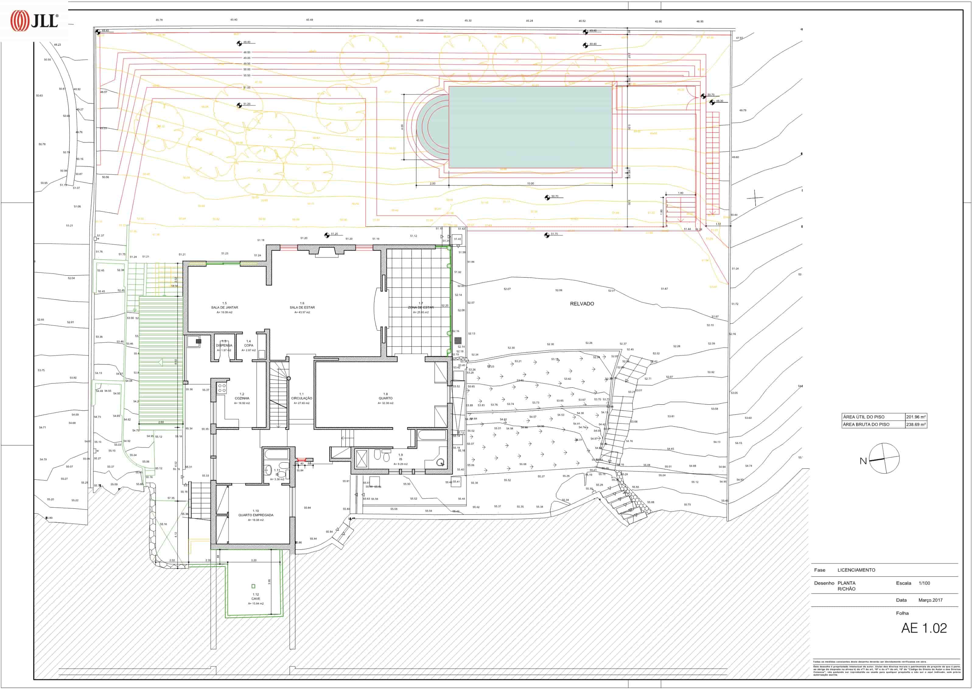
Task: Click the ÁREA BRUTA DO PISO cell
Action: 874,424
